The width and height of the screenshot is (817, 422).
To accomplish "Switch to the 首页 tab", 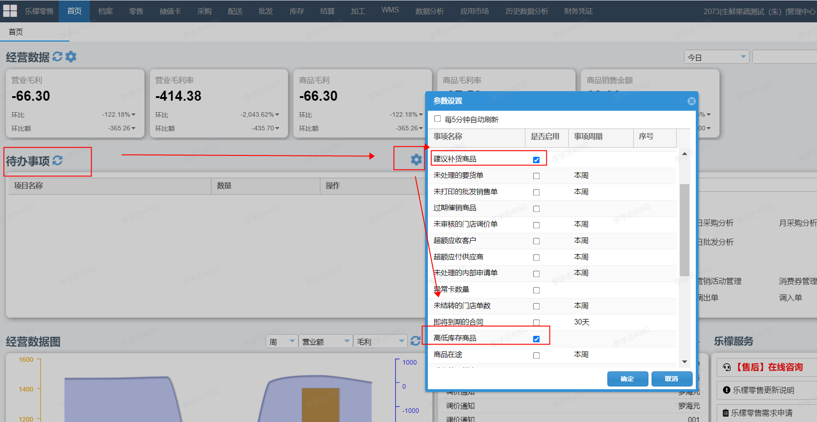I will point(16,32).
